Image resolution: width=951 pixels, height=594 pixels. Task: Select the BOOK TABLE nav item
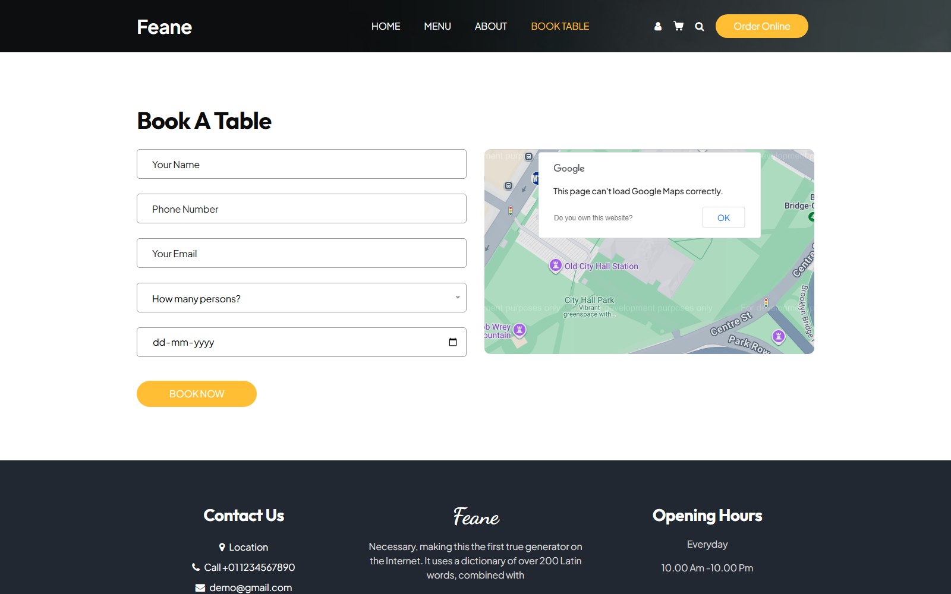tap(560, 26)
